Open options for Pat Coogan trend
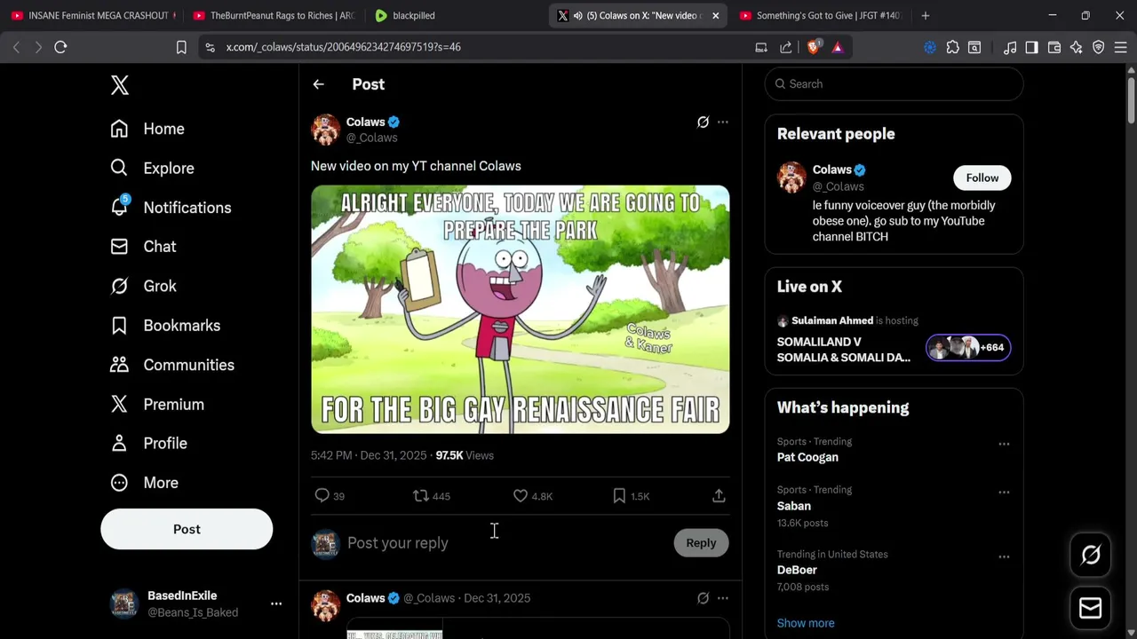This screenshot has width=1137, height=639. 1004,444
